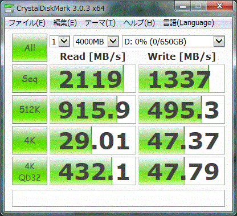Run the 4K random test
Image resolution: width=237 pixels, height=216 pixels.
click(30, 140)
